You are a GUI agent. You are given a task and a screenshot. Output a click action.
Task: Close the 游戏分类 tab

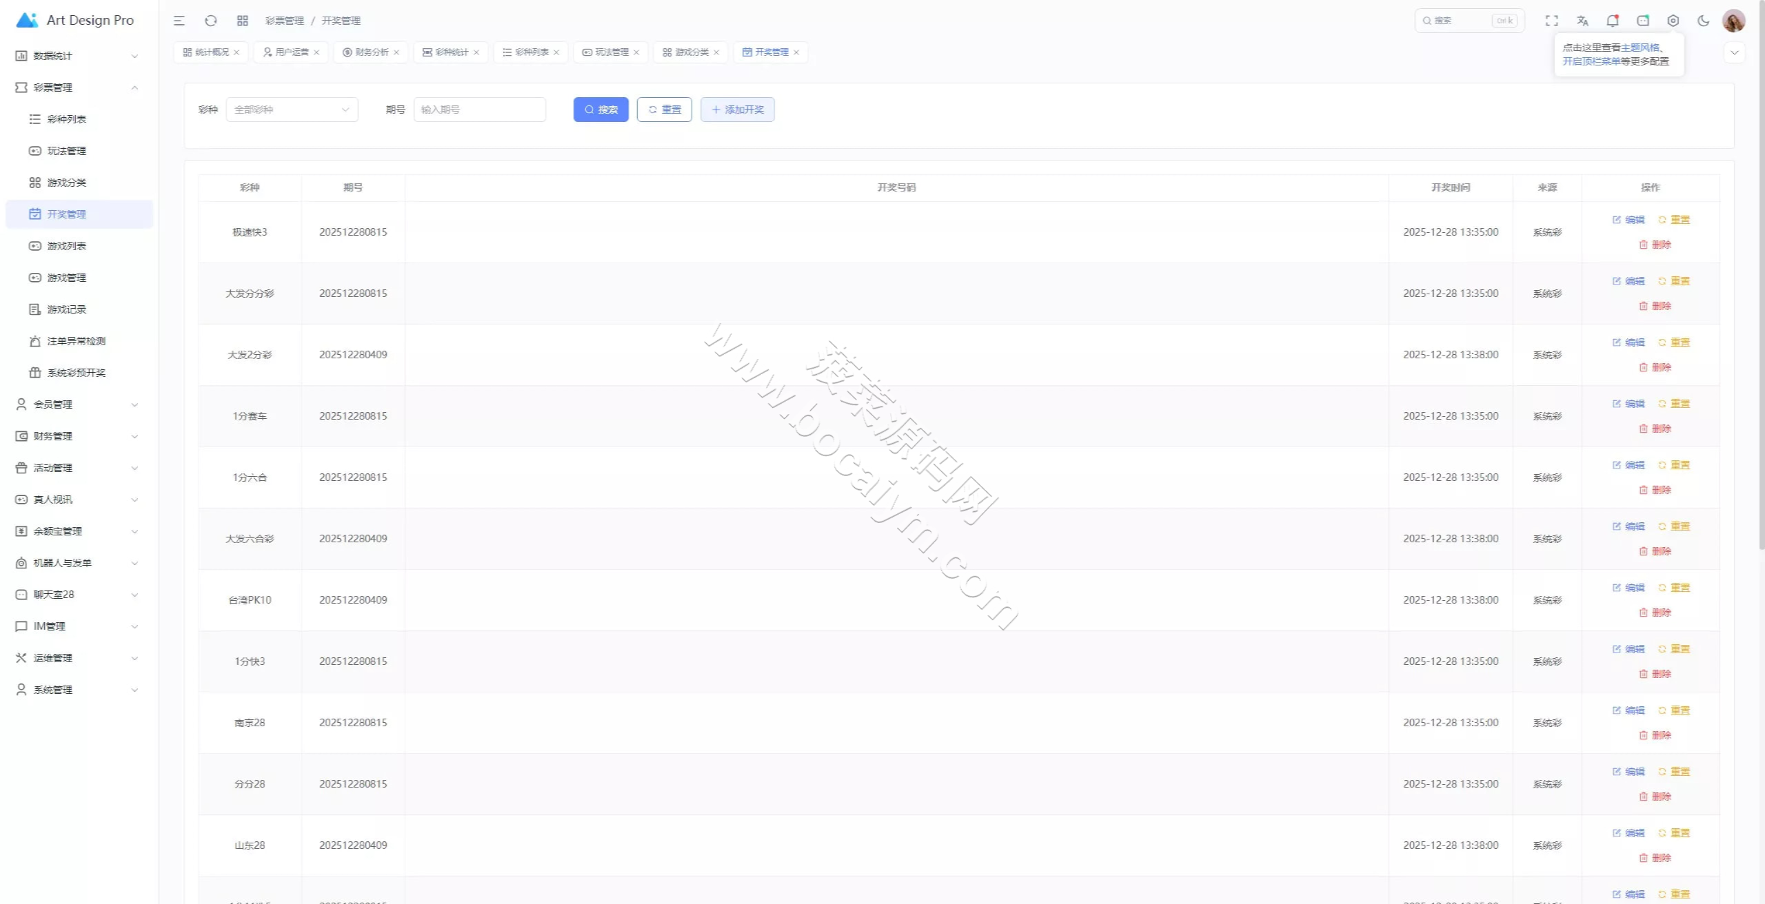tap(716, 52)
